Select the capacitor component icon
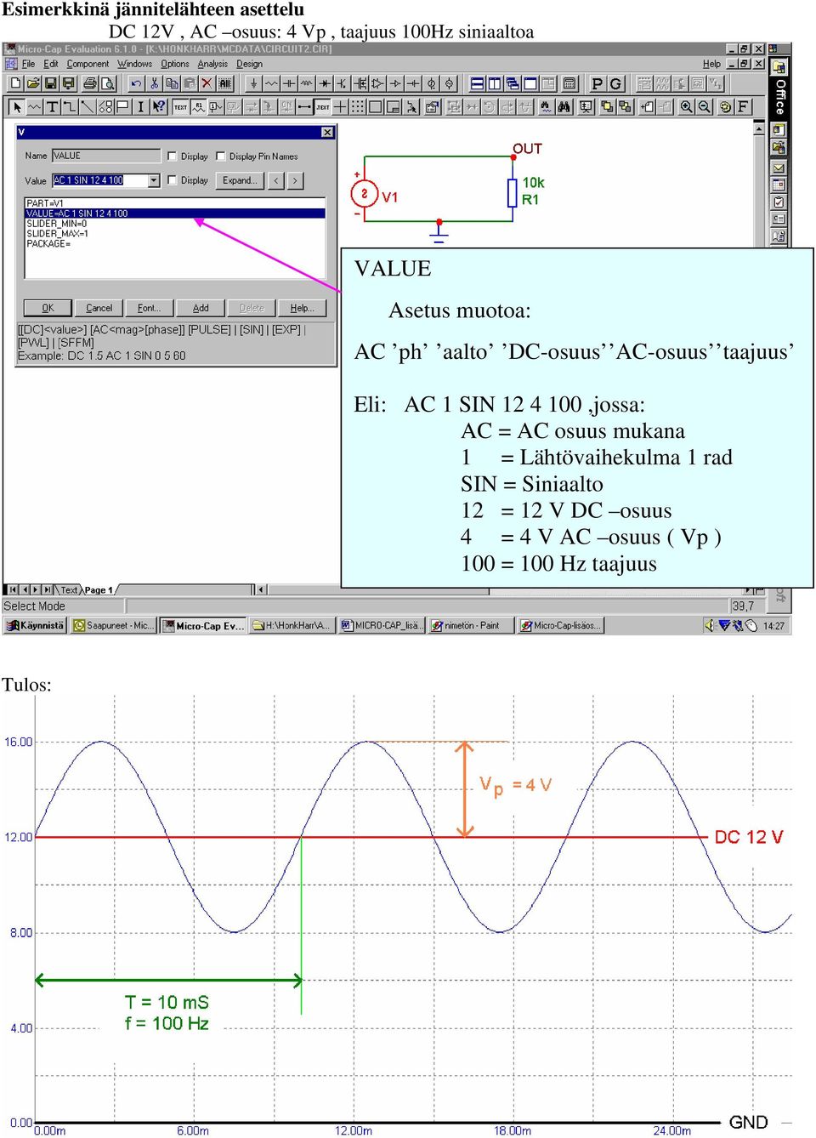The height and width of the screenshot is (1138, 816). (289, 83)
